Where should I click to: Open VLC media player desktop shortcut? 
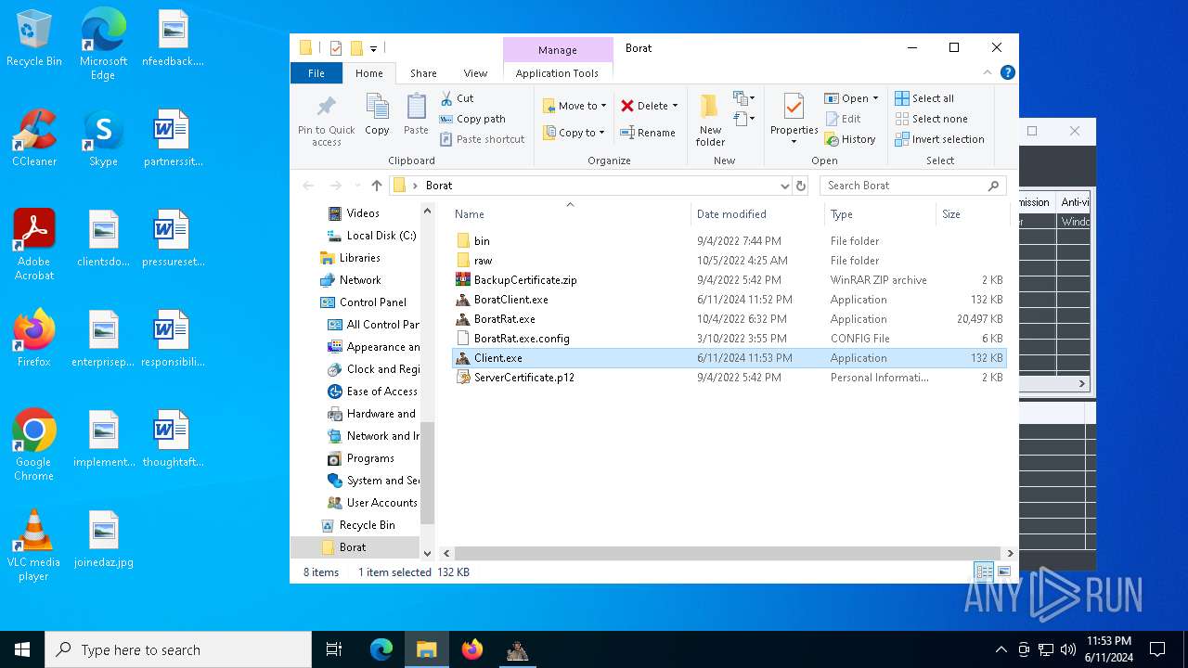point(33,546)
